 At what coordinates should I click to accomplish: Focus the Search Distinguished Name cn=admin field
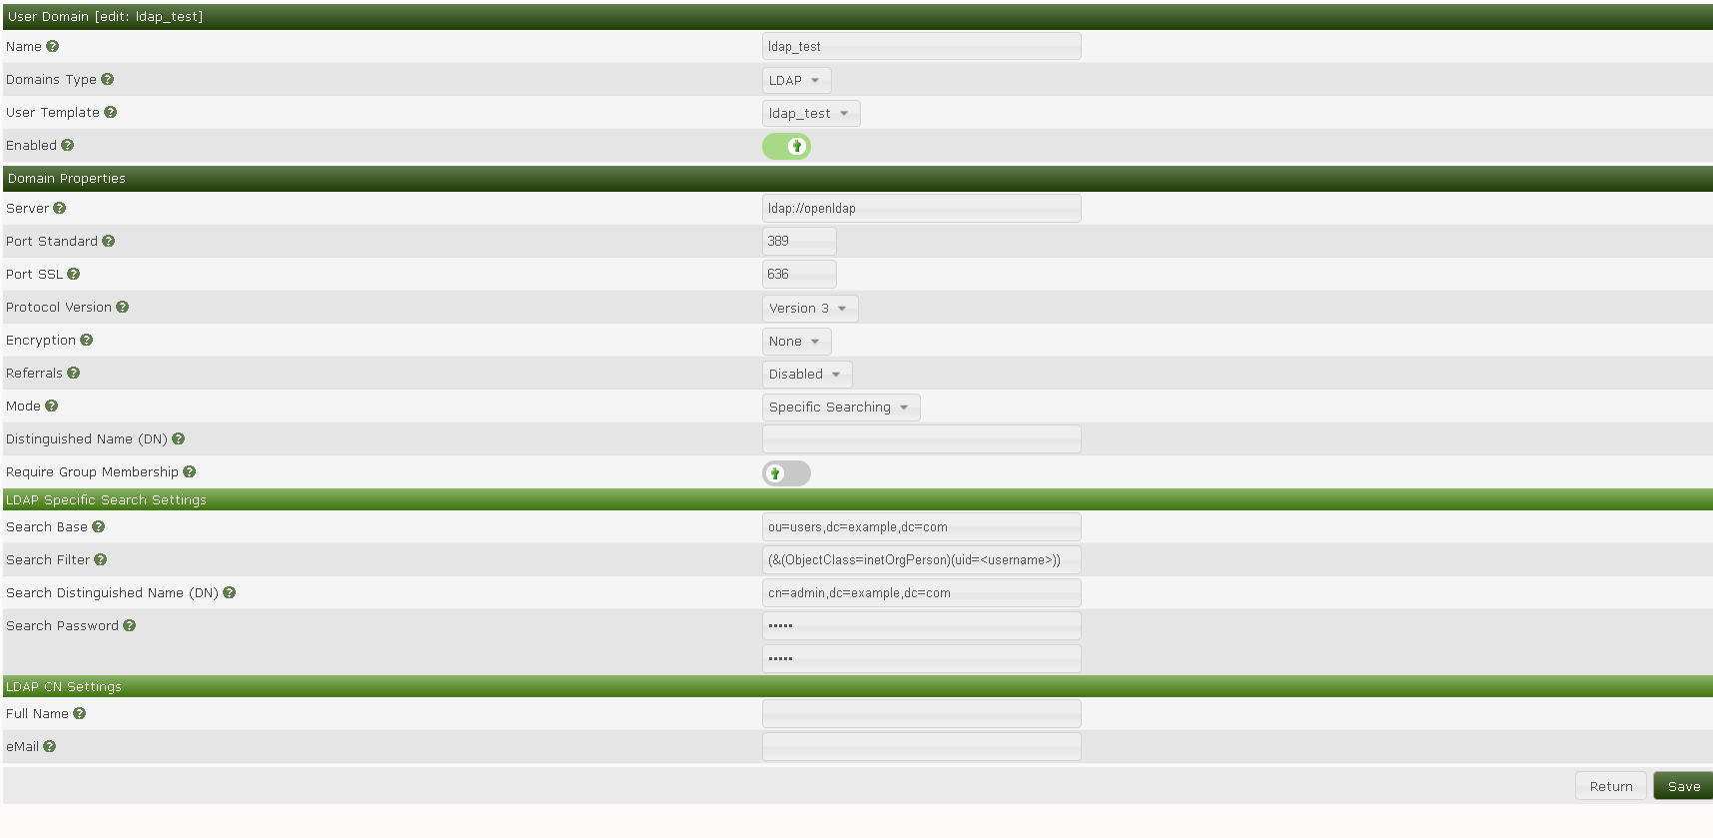click(921, 592)
